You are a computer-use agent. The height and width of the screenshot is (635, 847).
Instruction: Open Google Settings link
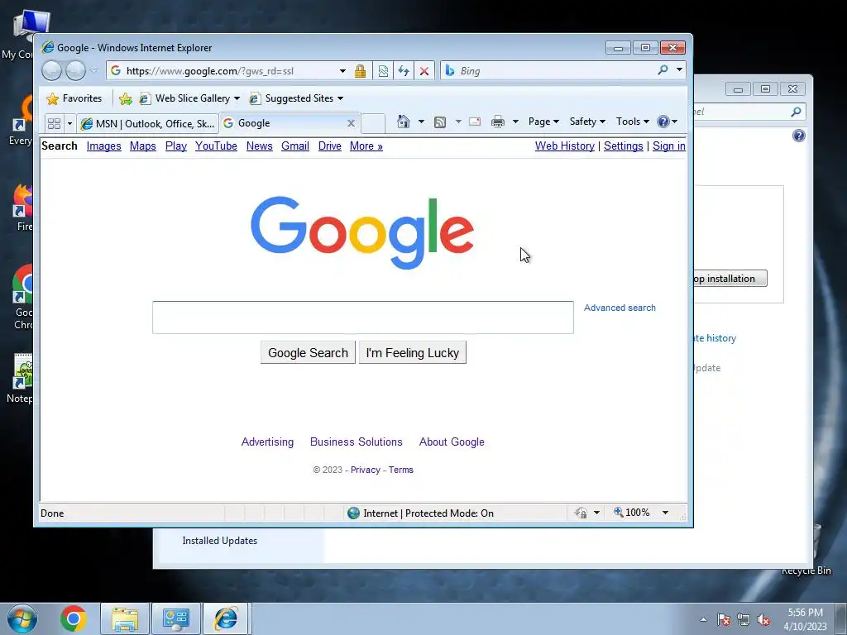pos(624,146)
